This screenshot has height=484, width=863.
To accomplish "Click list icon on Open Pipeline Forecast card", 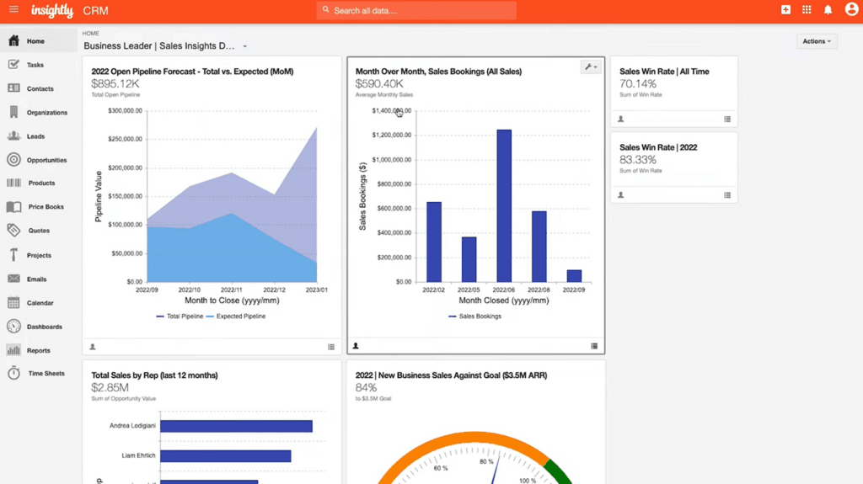I will click(331, 347).
